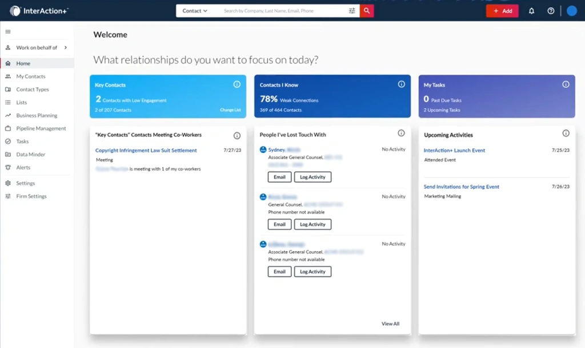The image size is (585, 348).
Task: Click the Tasks checkmark icon
Action: [8, 141]
